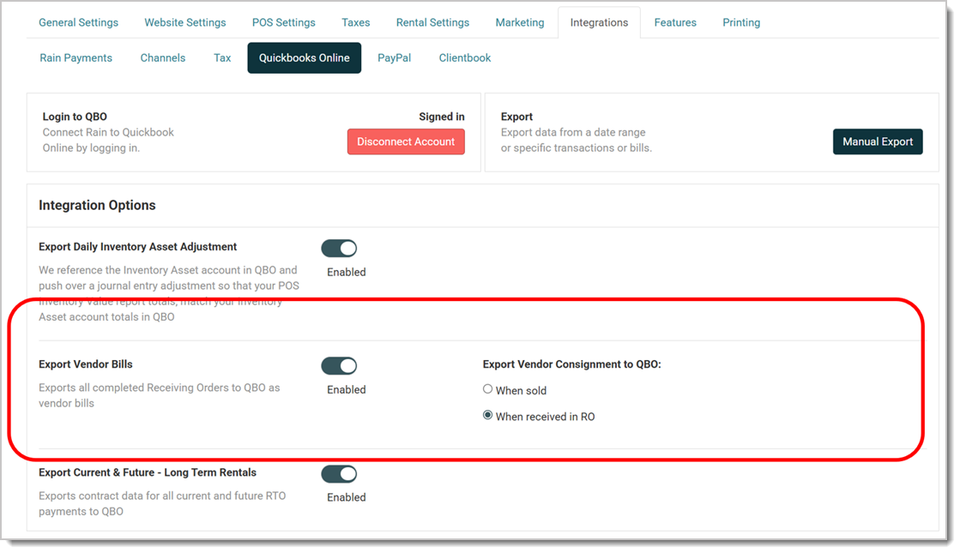Disable Export Current & Future Long Term Rentals
The height and width of the screenshot is (553, 960).
click(x=339, y=473)
